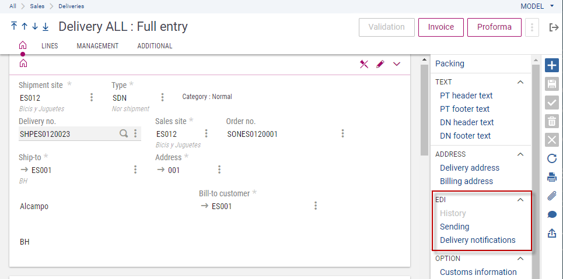The height and width of the screenshot is (279, 563).
Task: Click the Invoice button
Action: click(x=440, y=27)
